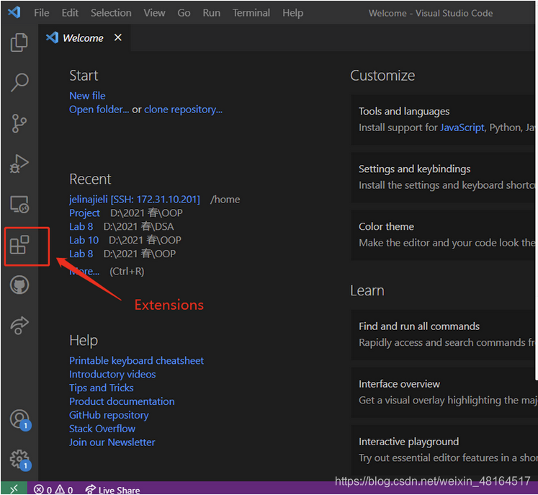This screenshot has height=495, width=538.
Task: Open the View menu
Action: tap(154, 13)
